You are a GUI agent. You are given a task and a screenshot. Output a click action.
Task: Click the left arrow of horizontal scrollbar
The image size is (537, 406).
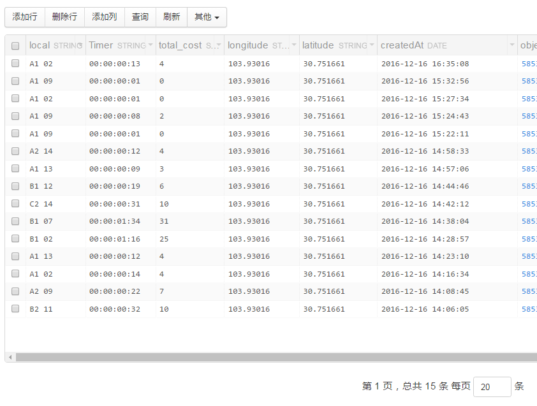(x=10, y=358)
